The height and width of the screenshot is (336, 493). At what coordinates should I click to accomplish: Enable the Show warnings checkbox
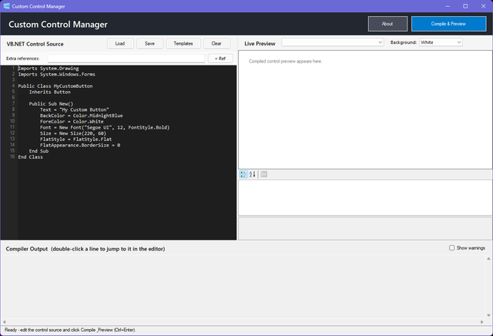click(x=452, y=248)
